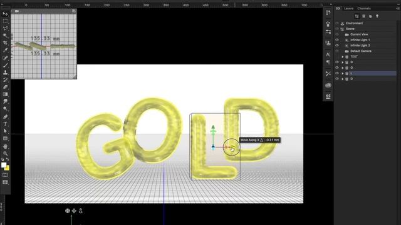Viewport: 401px width, 225px height.
Task: Swap foreground and background colors
Action: [x=8, y=159]
